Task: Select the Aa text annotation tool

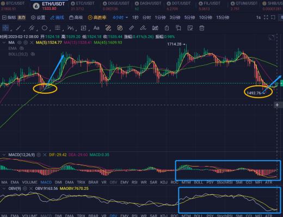Action: (x=96, y=28)
